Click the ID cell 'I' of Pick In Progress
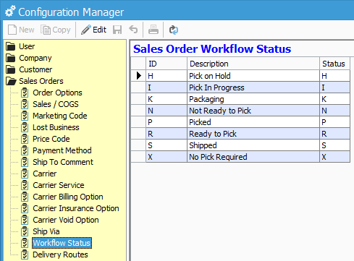 (167, 87)
